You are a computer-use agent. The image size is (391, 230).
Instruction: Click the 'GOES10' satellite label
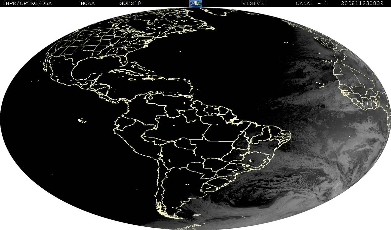click(130, 3)
